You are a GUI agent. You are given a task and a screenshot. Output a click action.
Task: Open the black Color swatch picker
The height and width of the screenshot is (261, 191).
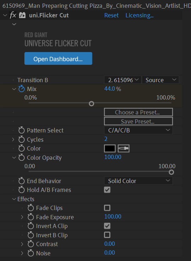coord(110,148)
